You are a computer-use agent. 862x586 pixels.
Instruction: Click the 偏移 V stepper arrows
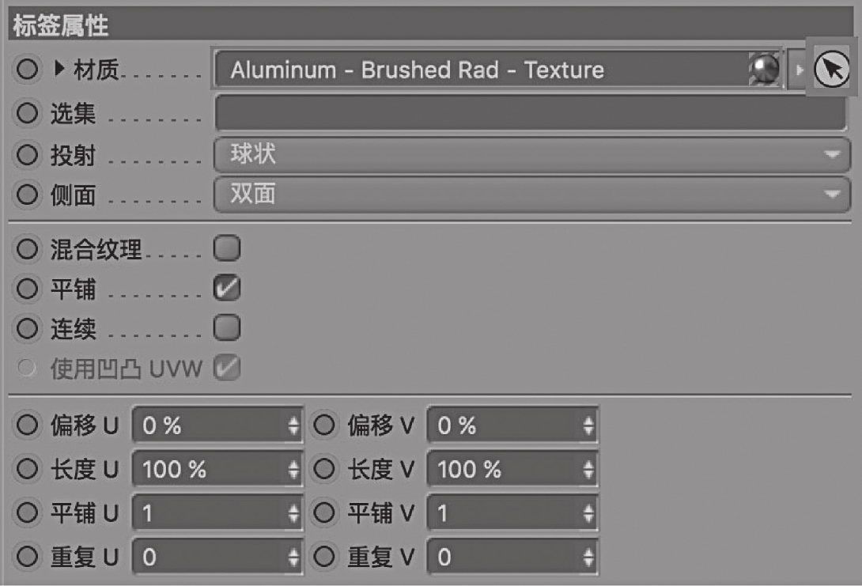click(589, 425)
